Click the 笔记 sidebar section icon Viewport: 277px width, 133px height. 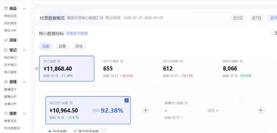pos(6,50)
